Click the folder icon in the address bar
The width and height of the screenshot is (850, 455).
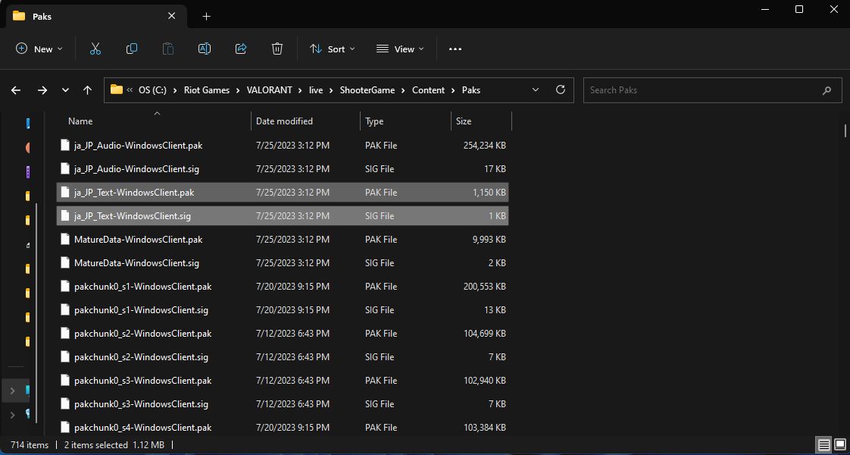pyautogui.click(x=116, y=89)
